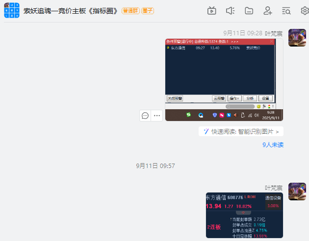Click the red close X on alert window
Image resolution: width=309 pixels, height=241 pixels.
click(271, 41)
